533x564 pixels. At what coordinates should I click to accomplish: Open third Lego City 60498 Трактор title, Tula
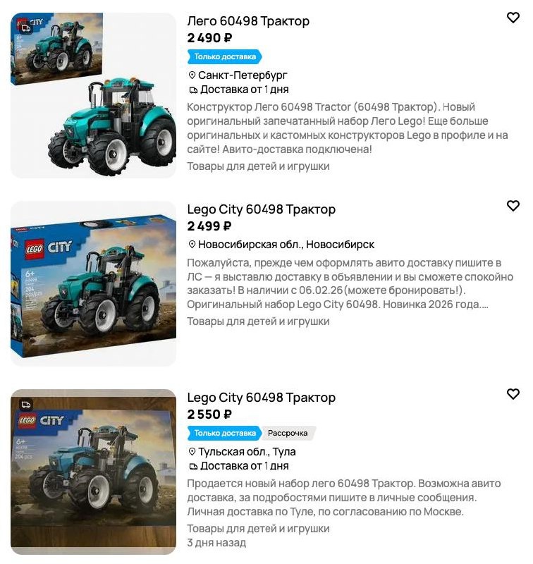[261, 398]
